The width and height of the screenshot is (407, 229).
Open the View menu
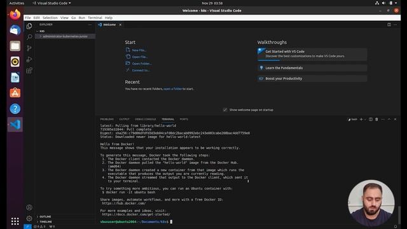pos(64,18)
